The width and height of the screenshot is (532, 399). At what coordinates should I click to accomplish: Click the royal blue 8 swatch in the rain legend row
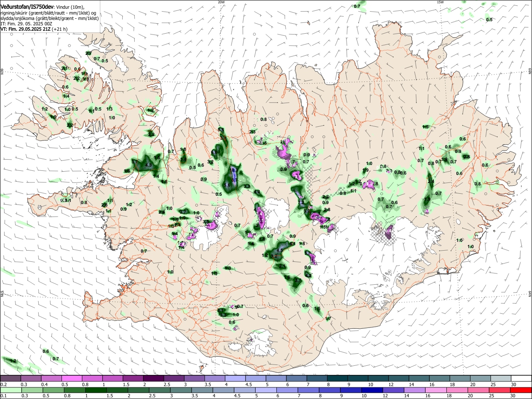point(330,390)
